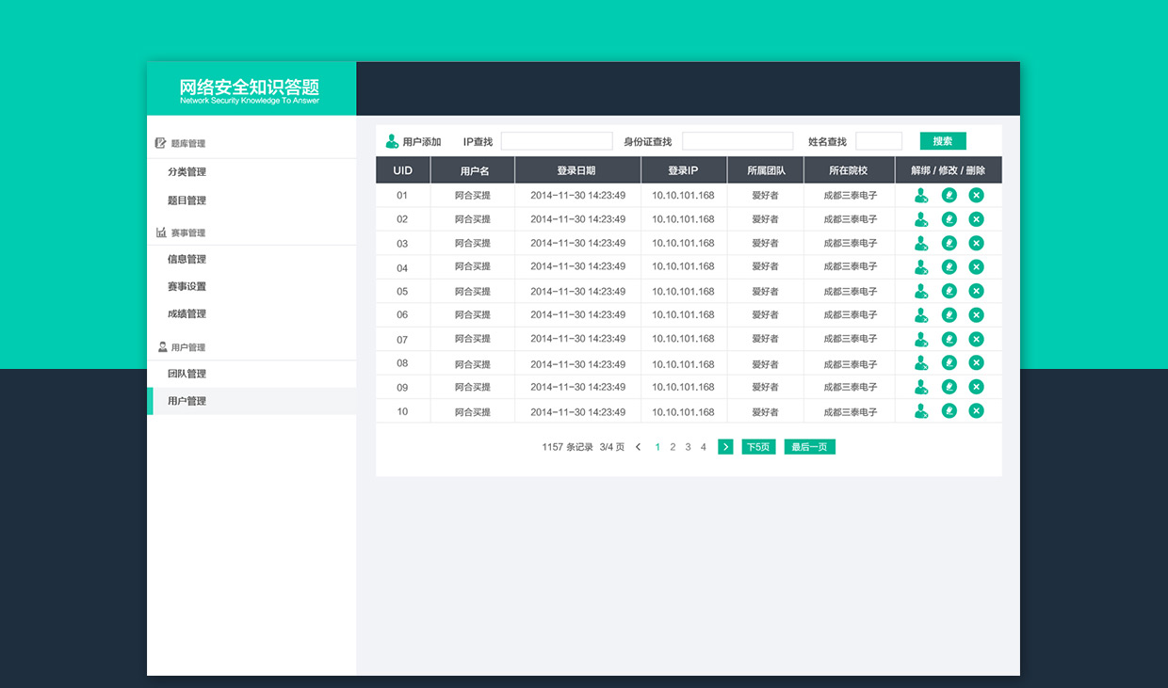Click the IP查找 search input field

point(557,141)
